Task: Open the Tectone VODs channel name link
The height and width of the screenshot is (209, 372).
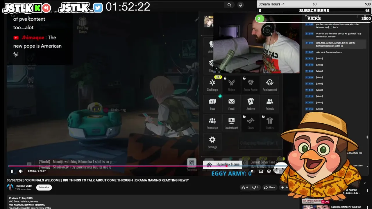Action: (x=24, y=186)
